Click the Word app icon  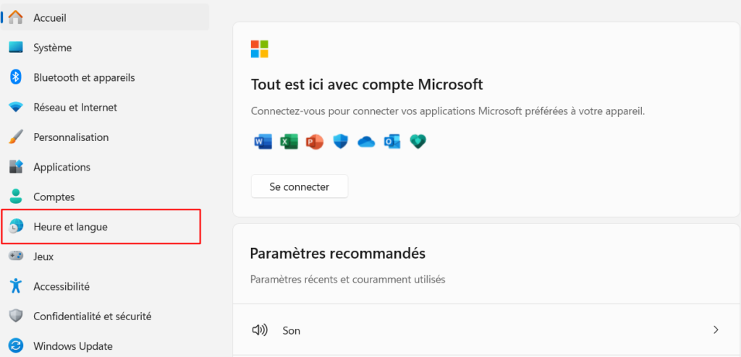click(263, 142)
